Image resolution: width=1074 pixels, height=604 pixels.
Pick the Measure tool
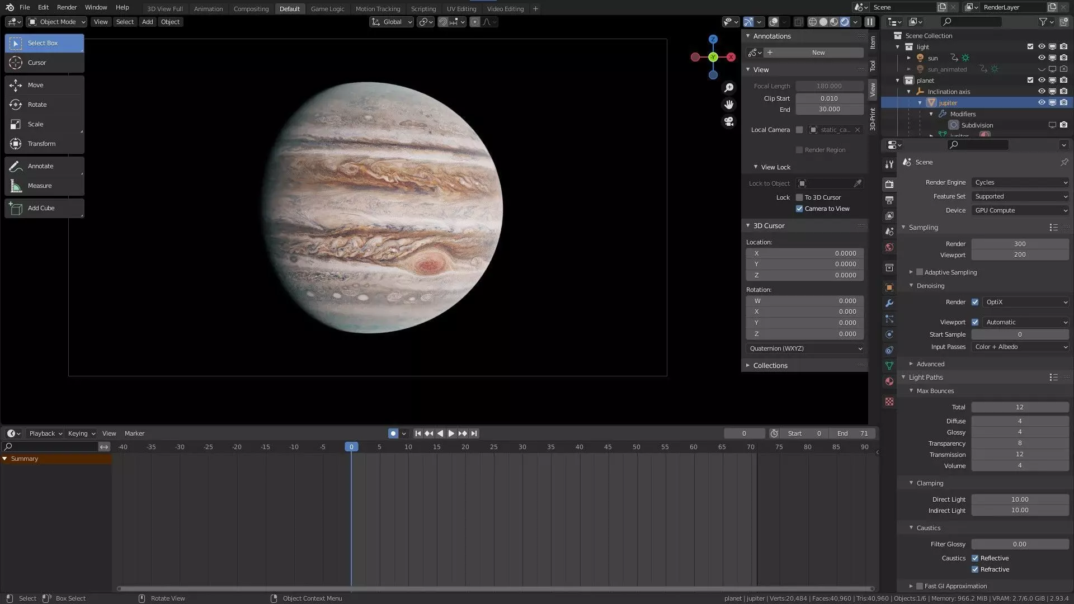[x=44, y=186]
